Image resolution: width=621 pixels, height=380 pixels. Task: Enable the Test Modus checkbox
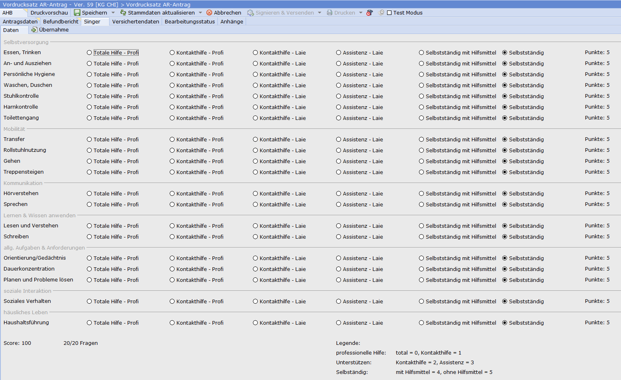coord(389,13)
